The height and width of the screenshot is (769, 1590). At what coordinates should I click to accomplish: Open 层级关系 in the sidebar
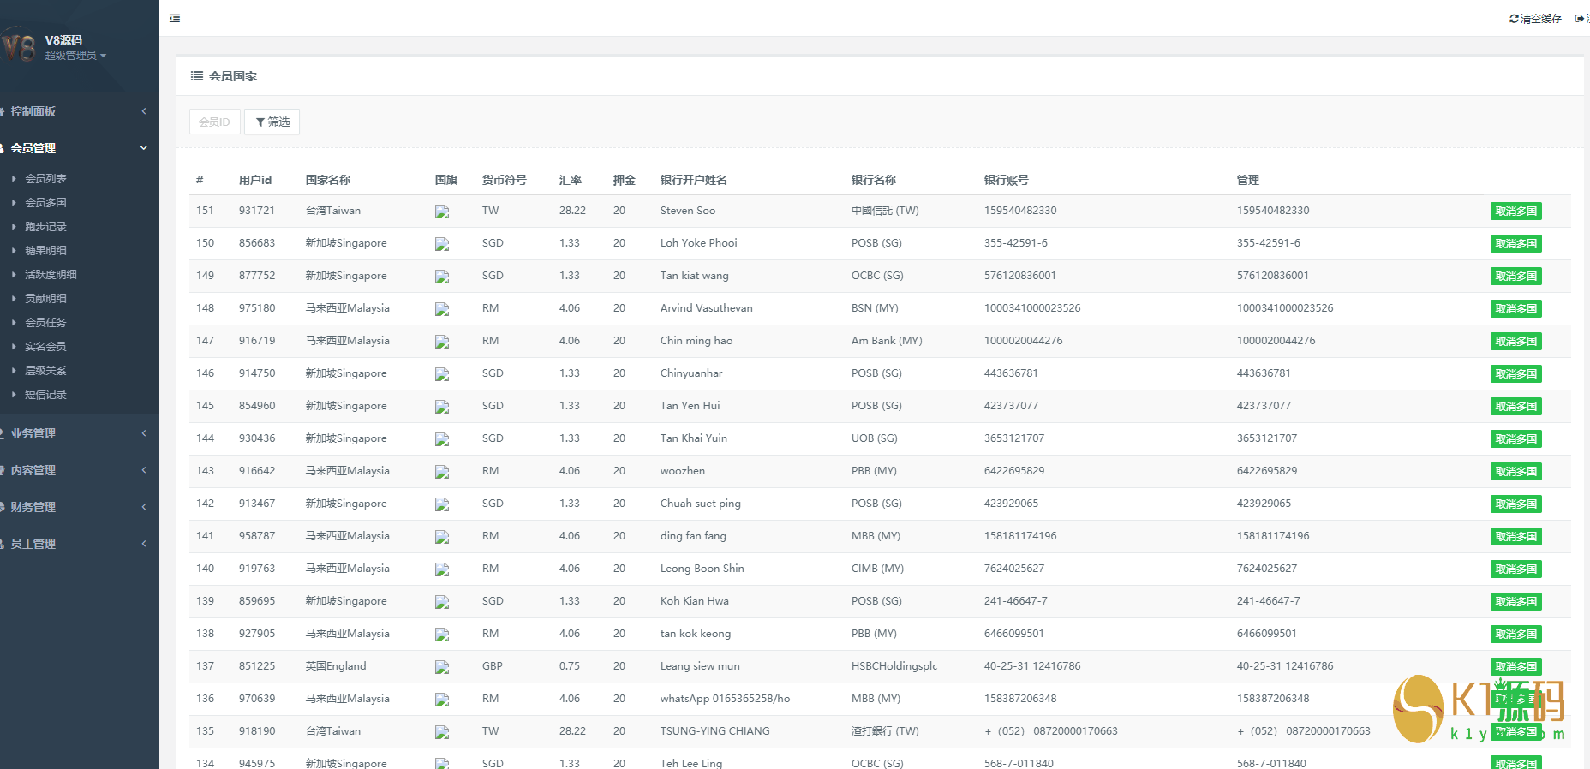pos(45,371)
